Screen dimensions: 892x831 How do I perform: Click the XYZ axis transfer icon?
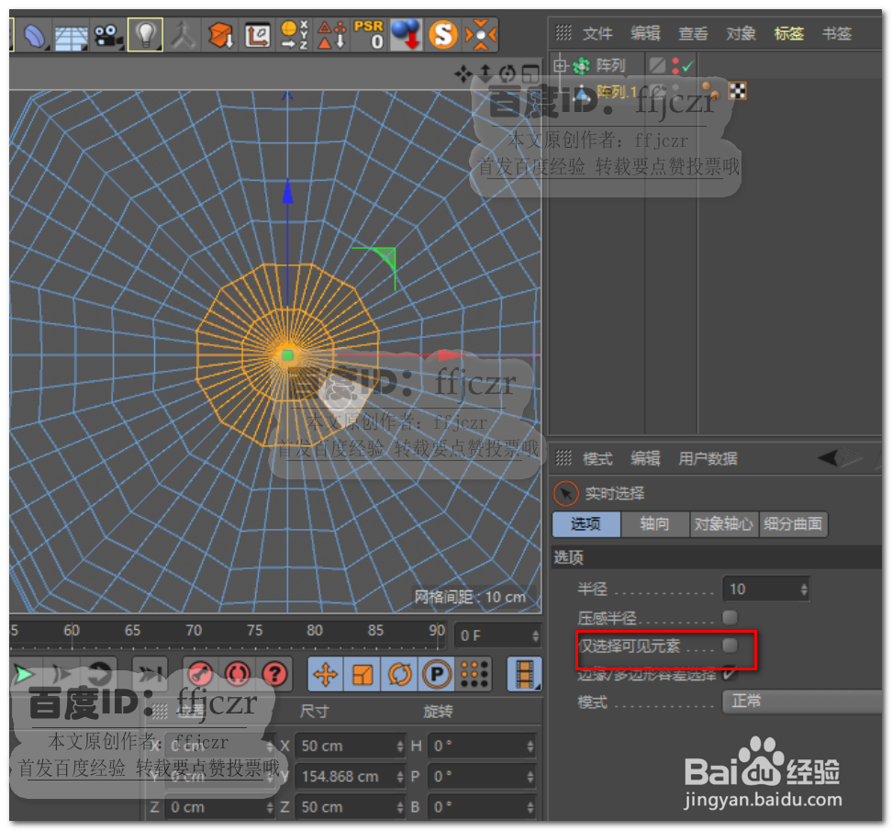tap(294, 35)
